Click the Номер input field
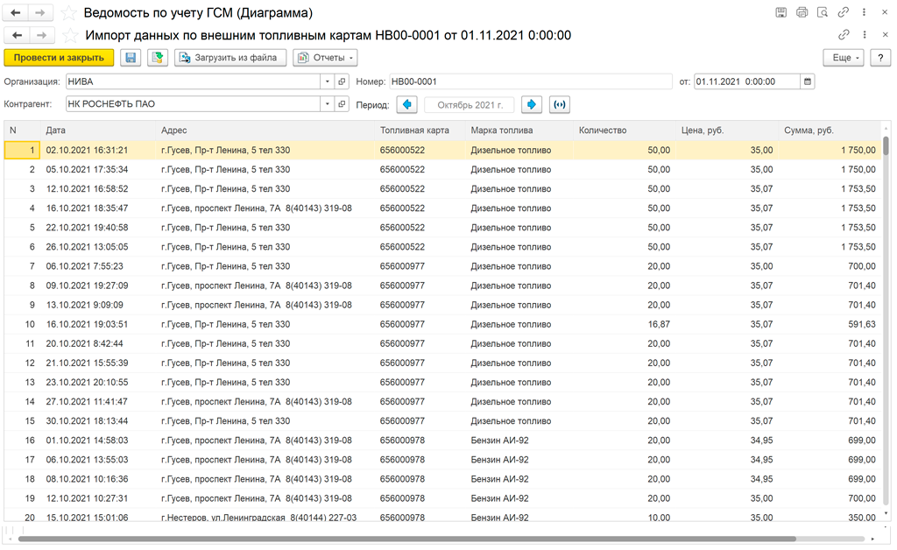Screen dimensions: 897x550 click(x=530, y=81)
